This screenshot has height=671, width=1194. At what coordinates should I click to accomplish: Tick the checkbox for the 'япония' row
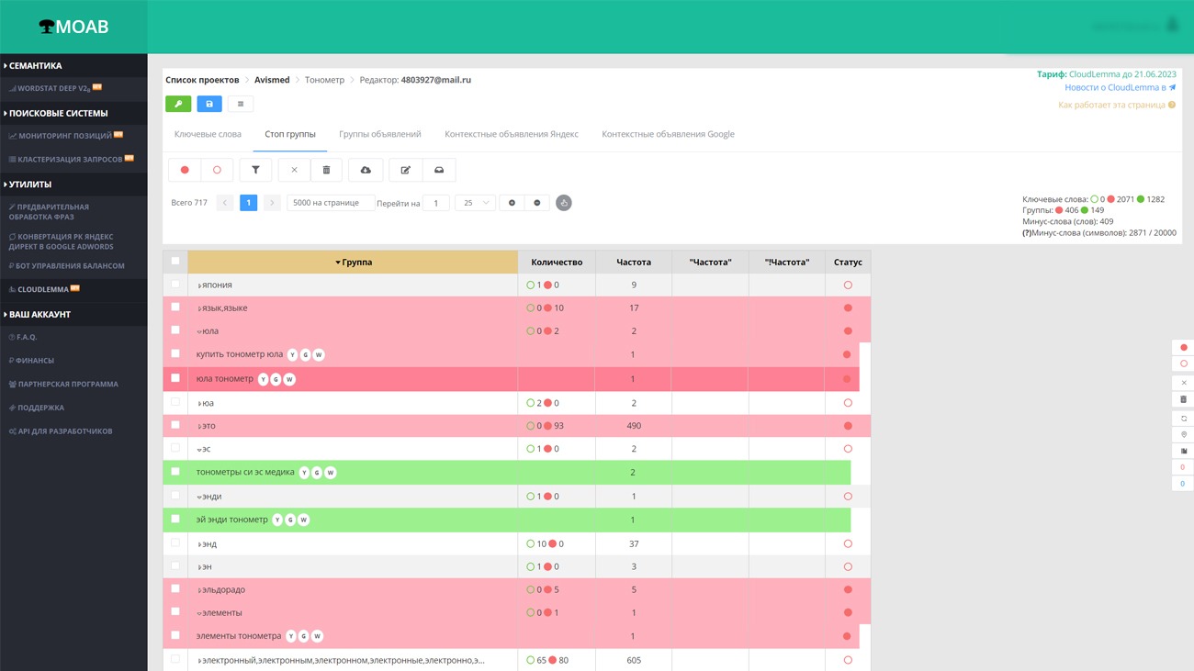point(175,285)
